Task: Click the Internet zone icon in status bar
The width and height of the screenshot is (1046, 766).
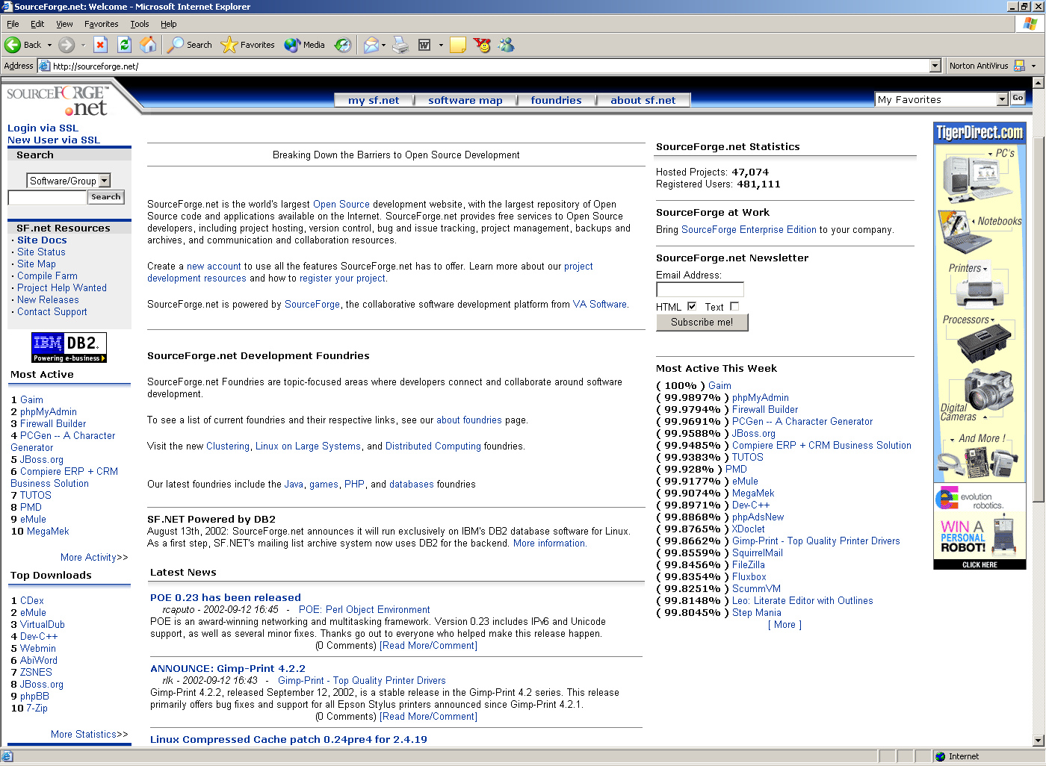Action: coord(941,756)
